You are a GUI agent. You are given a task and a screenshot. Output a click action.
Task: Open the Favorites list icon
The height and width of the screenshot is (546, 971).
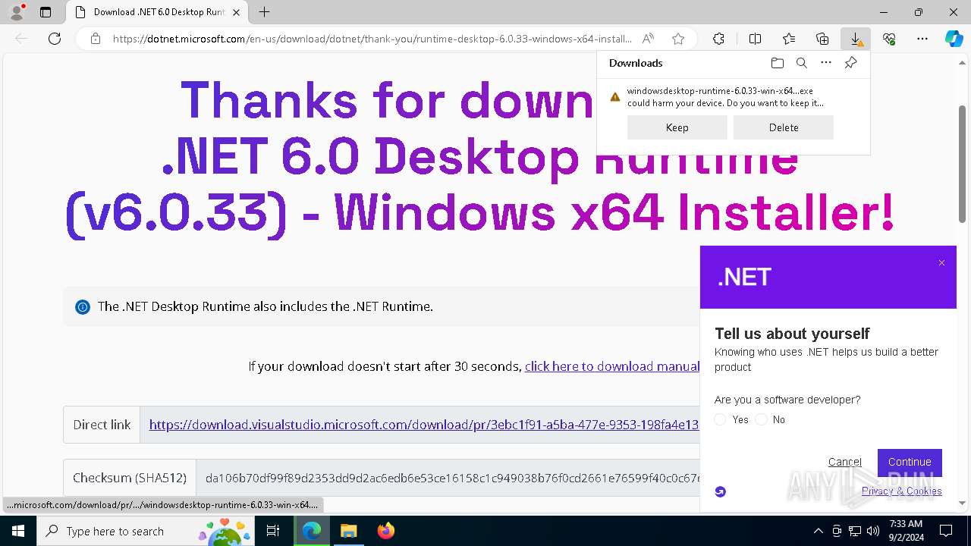click(789, 39)
